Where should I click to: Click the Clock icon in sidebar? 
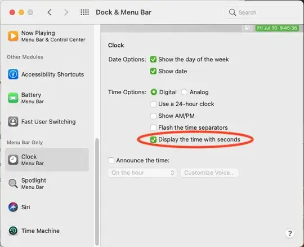pos(13,160)
